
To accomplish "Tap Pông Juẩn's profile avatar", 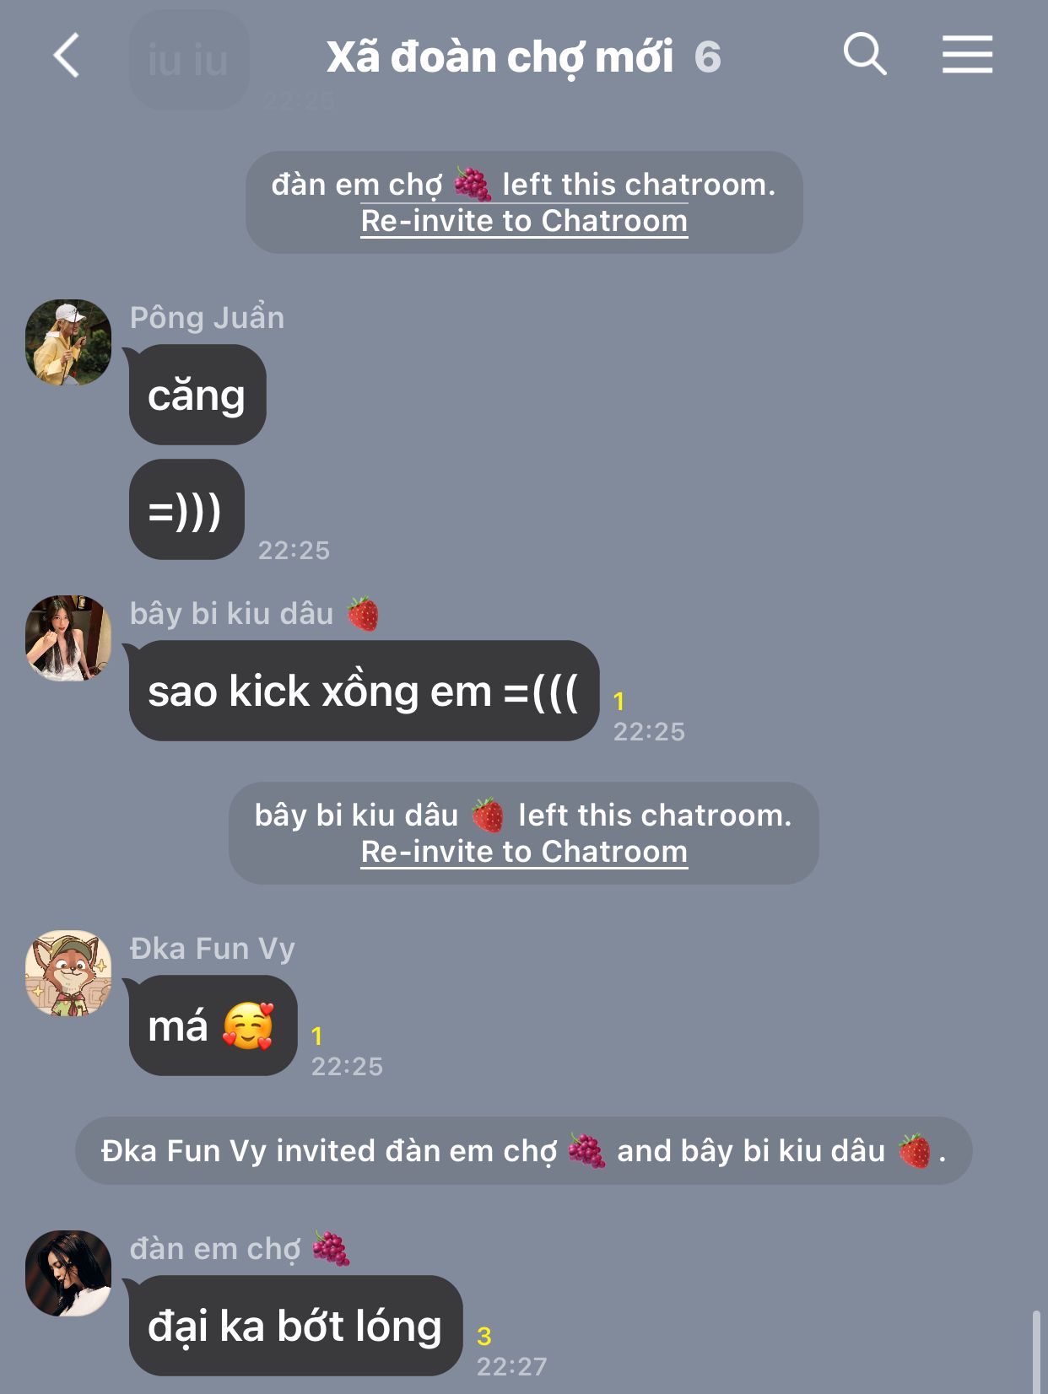I will coord(68,342).
